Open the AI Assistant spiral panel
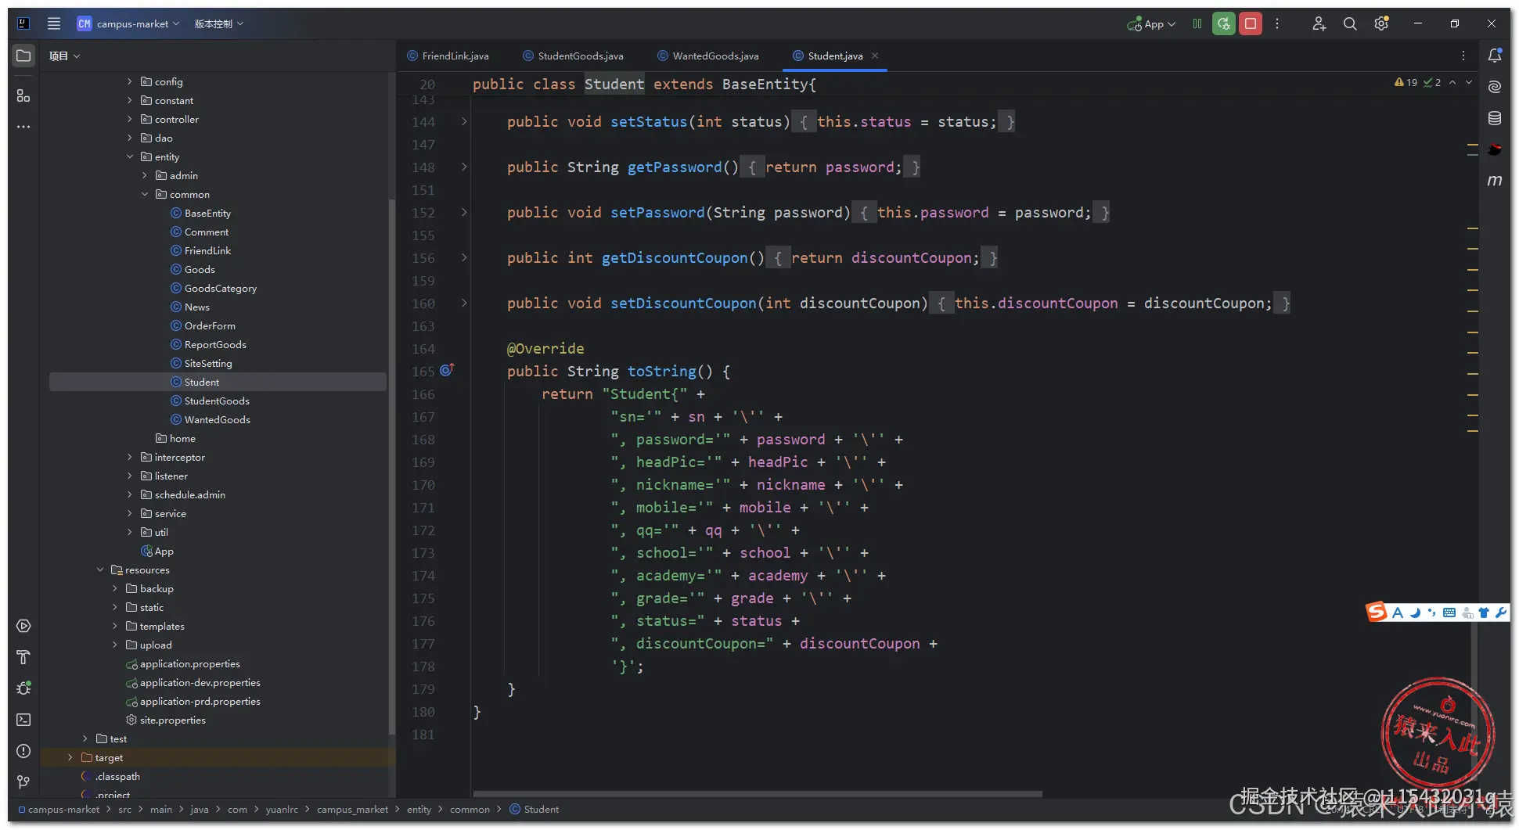Image resolution: width=1519 pixels, height=830 pixels. coord(1495,87)
